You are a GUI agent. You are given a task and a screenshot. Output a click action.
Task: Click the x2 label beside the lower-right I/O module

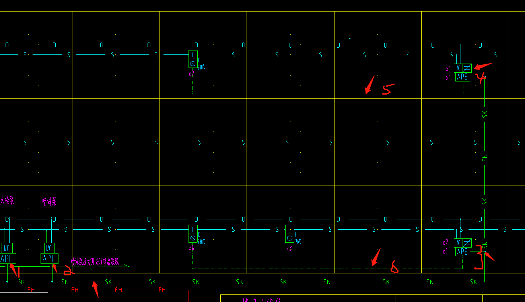445,242
